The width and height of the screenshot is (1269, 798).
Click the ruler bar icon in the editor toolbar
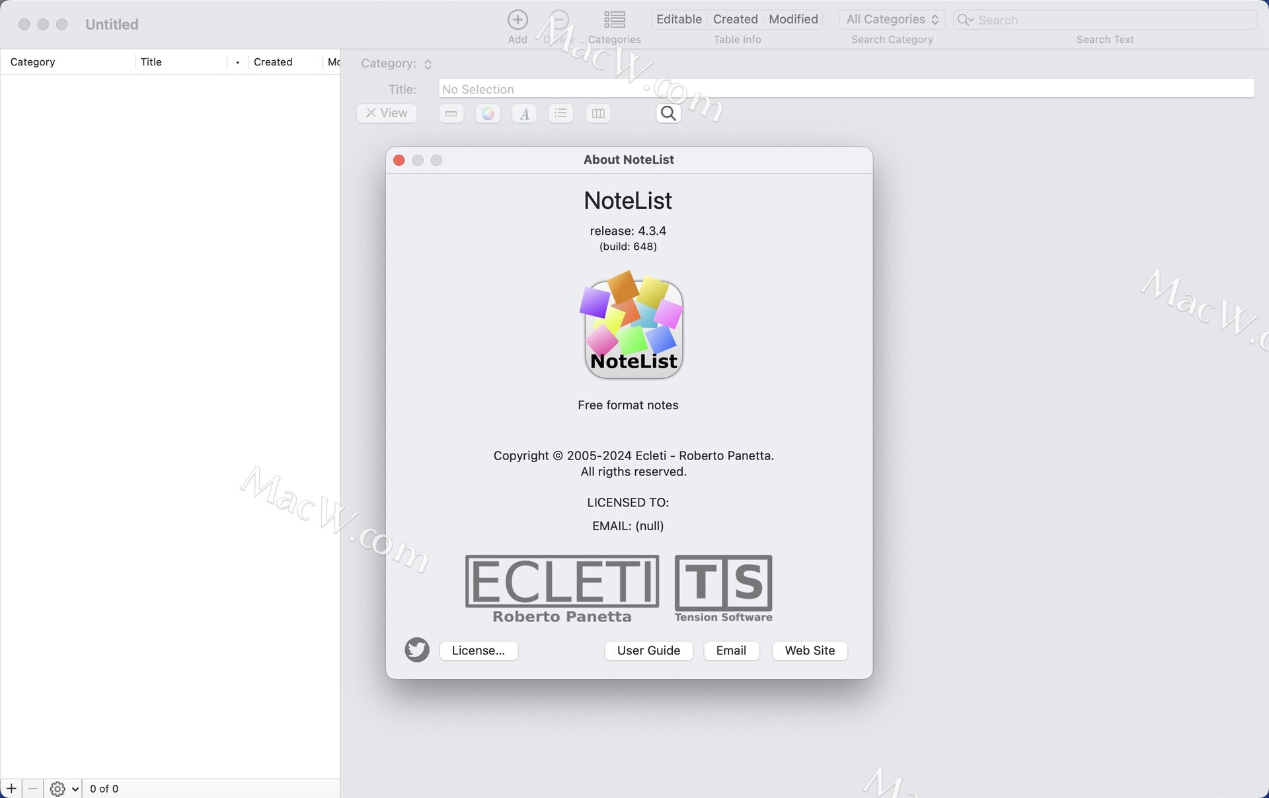click(x=451, y=114)
